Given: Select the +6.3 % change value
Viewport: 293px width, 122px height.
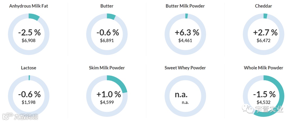Looking at the screenshot, I should point(187,33).
